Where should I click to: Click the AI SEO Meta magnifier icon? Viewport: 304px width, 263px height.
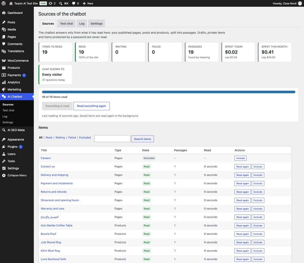tap(4, 130)
